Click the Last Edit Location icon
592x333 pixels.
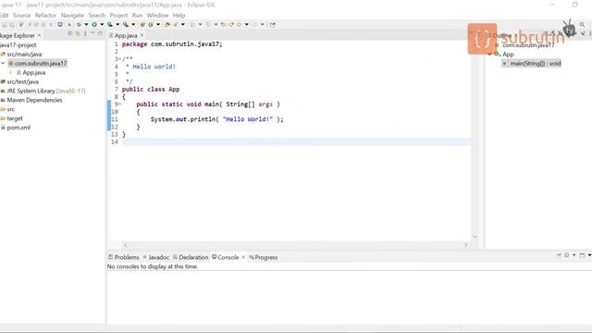(x=224, y=25)
